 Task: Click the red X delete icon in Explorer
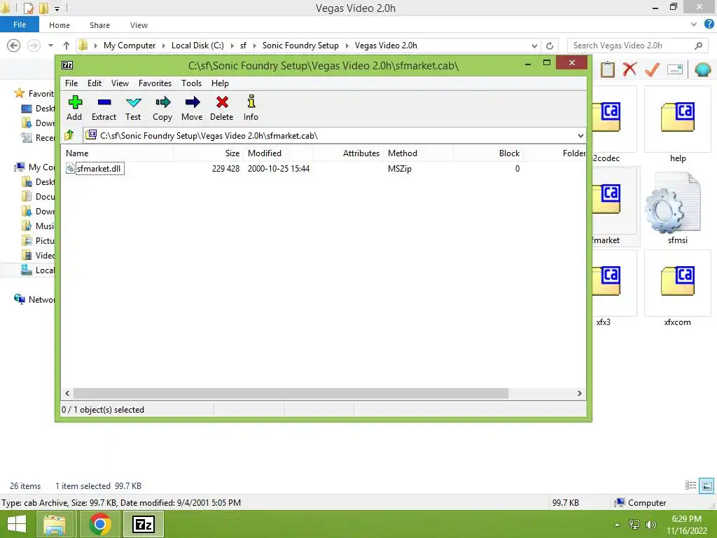tap(629, 69)
